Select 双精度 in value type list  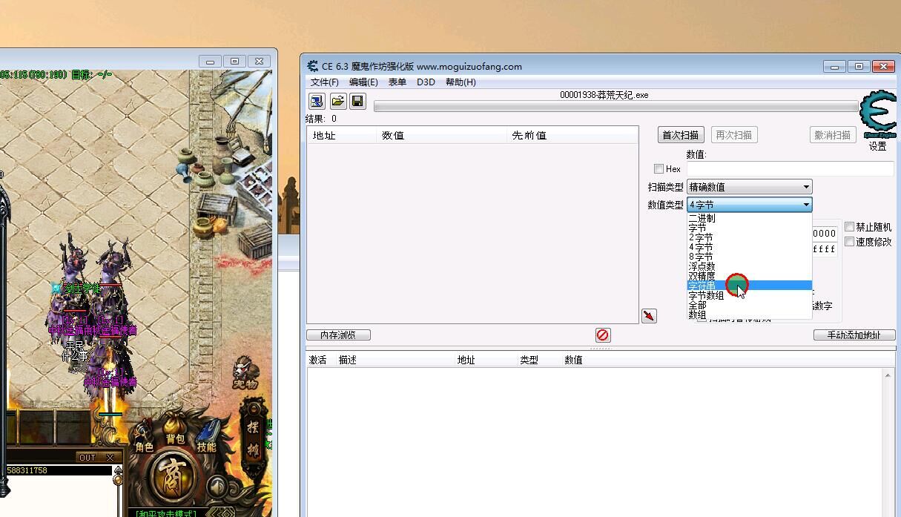[x=749, y=277]
